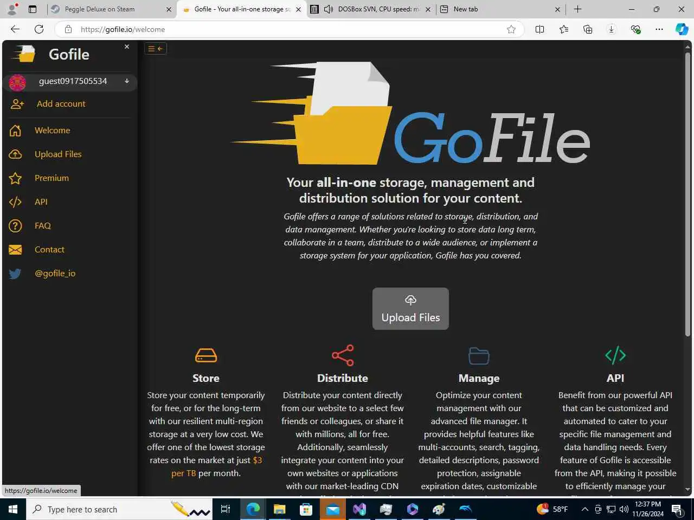Click the Gofile folder logo in sidebar
Viewport: 694px width, 520px height.
[x=24, y=54]
